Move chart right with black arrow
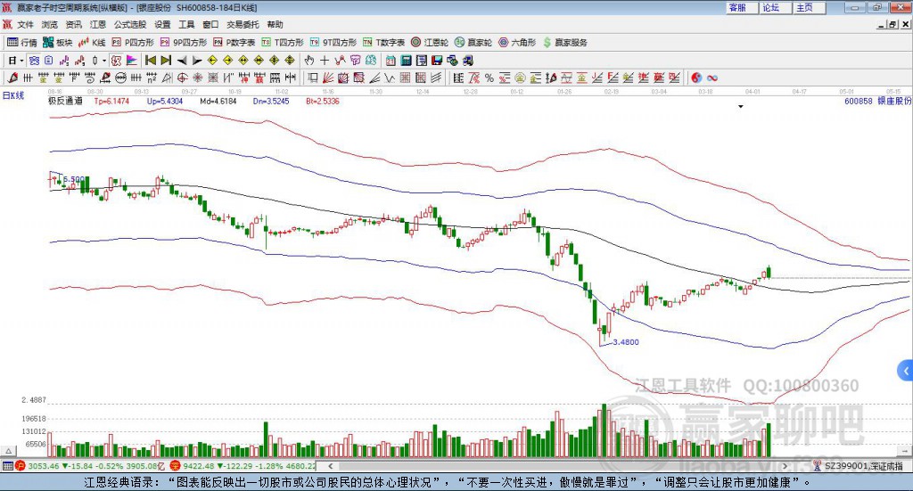Viewport: 913px width, 491px height. click(x=197, y=61)
